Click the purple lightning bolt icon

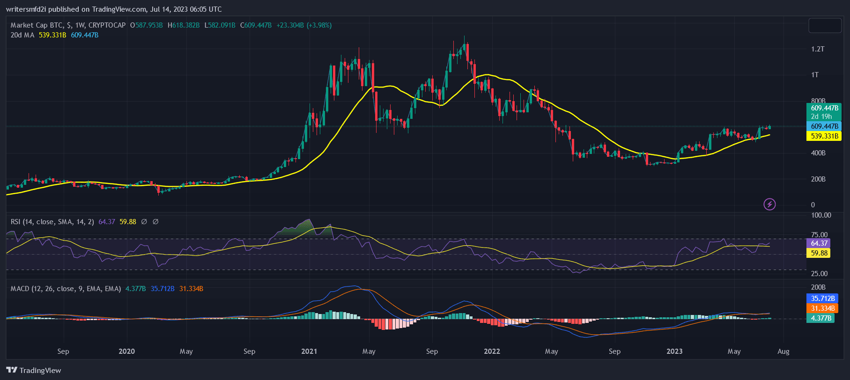tap(769, 204)
